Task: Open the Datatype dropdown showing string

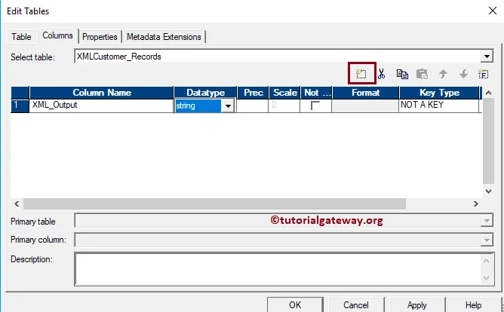Action: tap(228, 106)
